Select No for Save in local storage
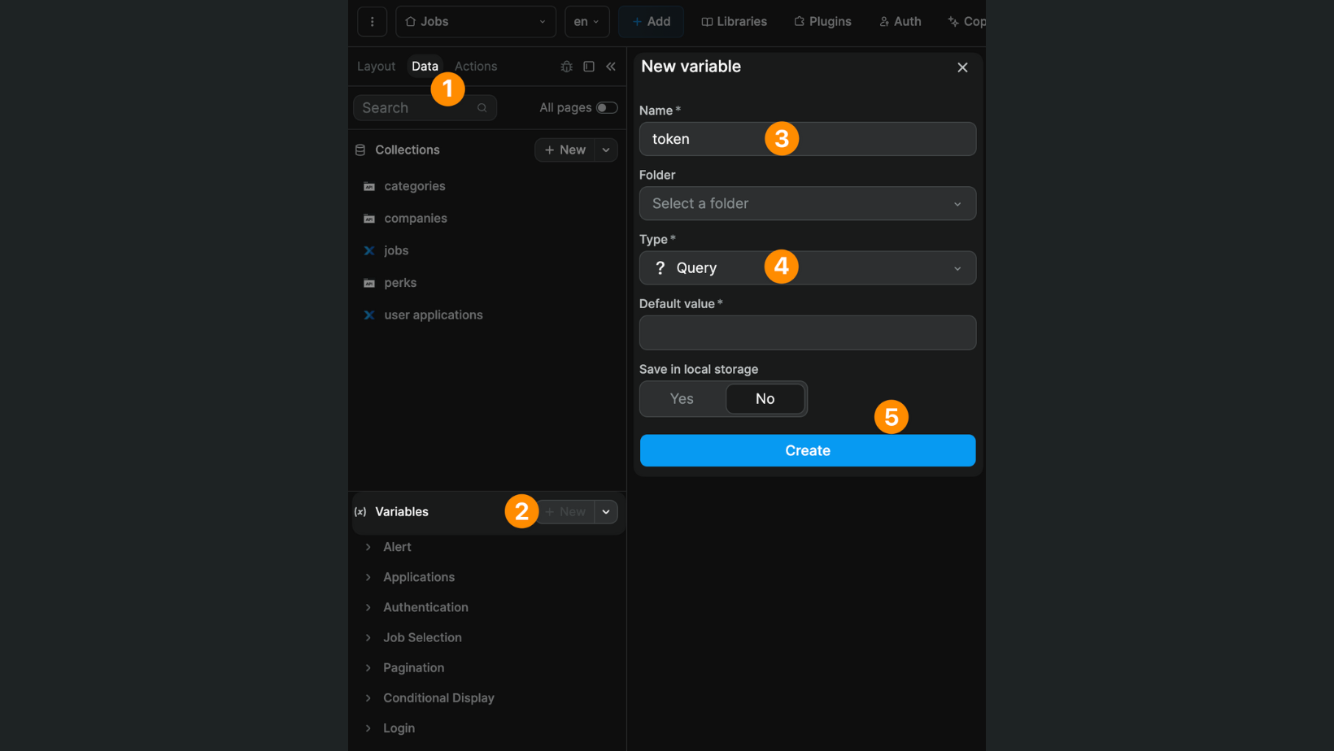The image size is (1334, 751). [764, 398]
